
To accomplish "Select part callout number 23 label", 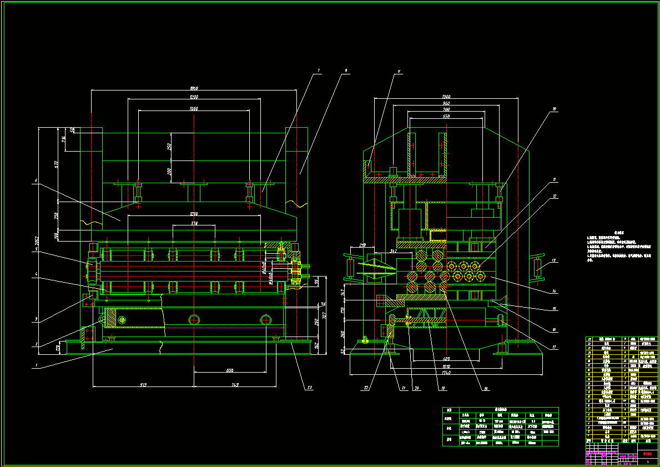I will tap(309, 388).
